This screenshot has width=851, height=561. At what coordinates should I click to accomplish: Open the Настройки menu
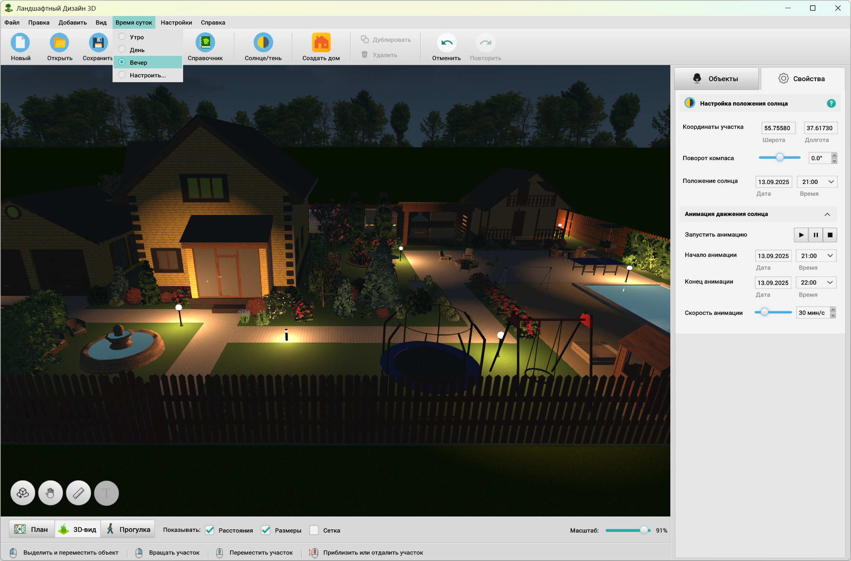(176, 22)
